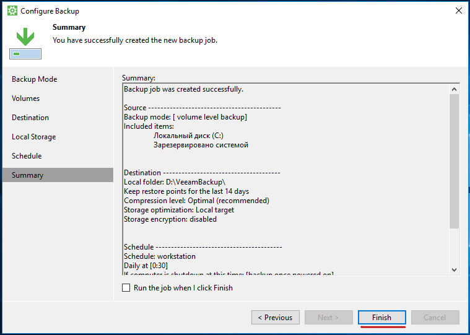Go to the Backup Mode step

[x=34, y=79]
